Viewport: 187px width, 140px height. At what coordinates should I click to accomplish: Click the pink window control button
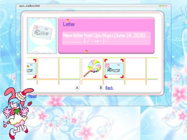pos(166,6)
